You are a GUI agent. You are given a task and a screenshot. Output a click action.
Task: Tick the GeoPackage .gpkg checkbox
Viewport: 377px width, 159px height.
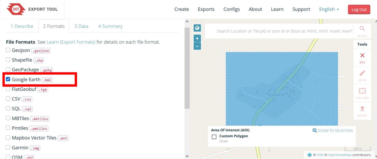[8, 69]
